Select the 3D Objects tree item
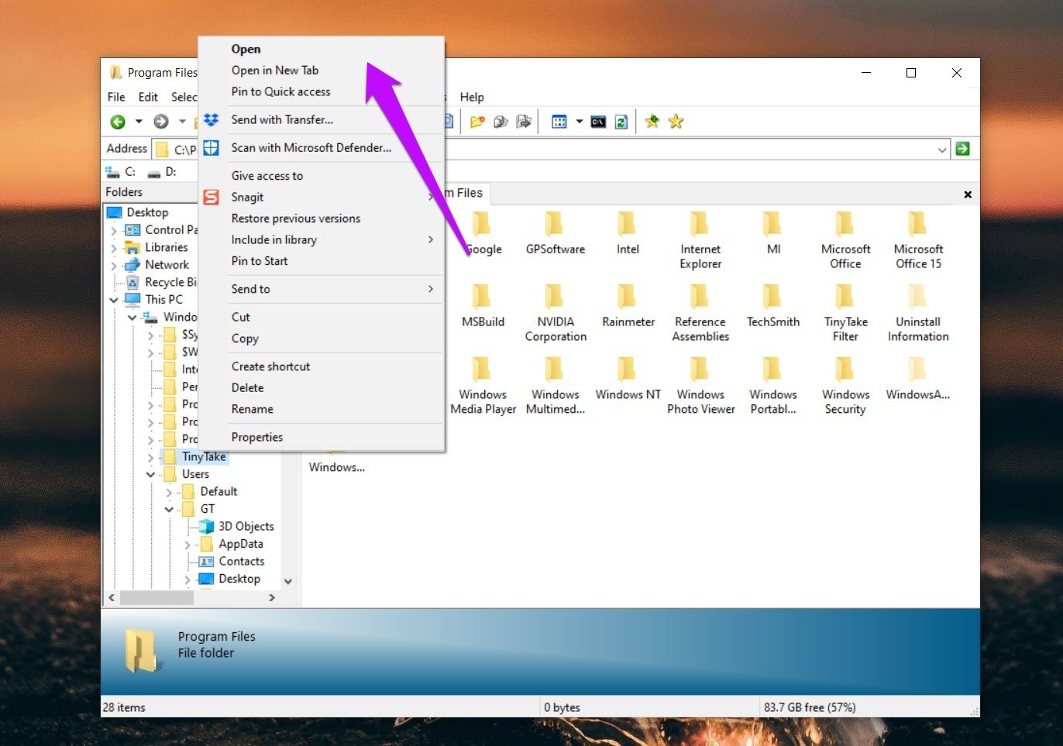Image resolution: width=1063 pixels, height=746 pixels. [x=246, y=527]
